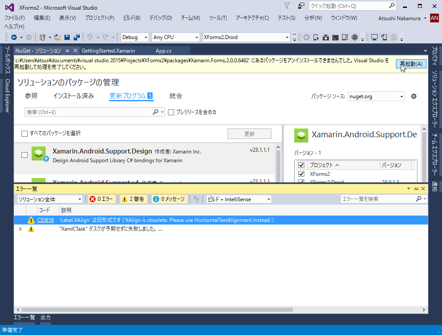The image size is (442, 335).
Task: Open the ソリューション全体 scope dropdown
Action: (x=50, y=199)
